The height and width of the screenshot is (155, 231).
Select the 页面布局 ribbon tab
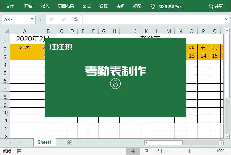point(66,6)
